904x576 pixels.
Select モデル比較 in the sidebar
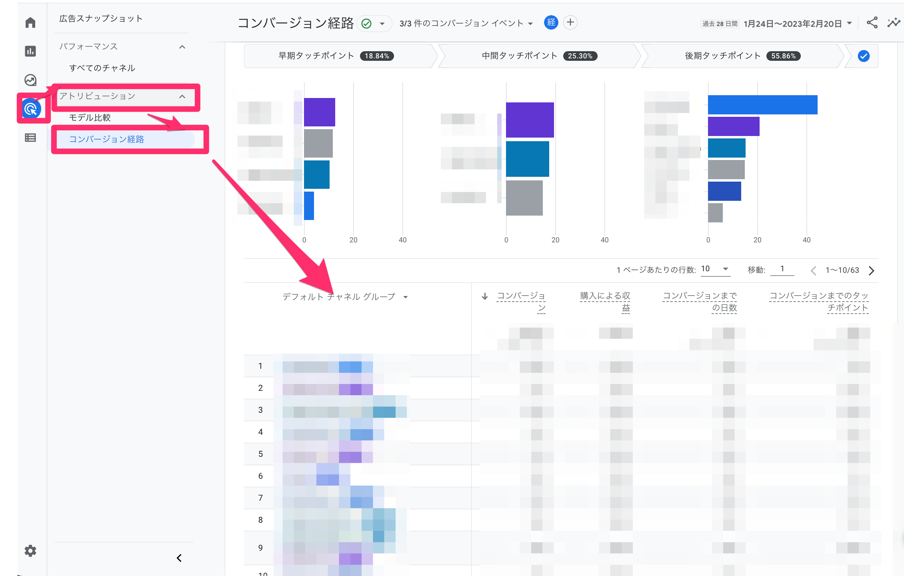tap(90, 118)
